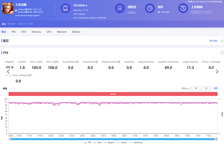The image size is (224, 144).
Task: Click the duration clock icon
Action: [150, 8]
